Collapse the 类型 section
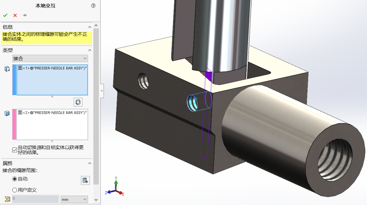The image size is (367, 205). [90, 50]
